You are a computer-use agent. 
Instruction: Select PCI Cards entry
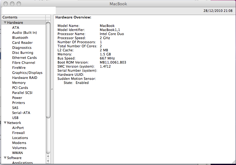tap(20, 88)
